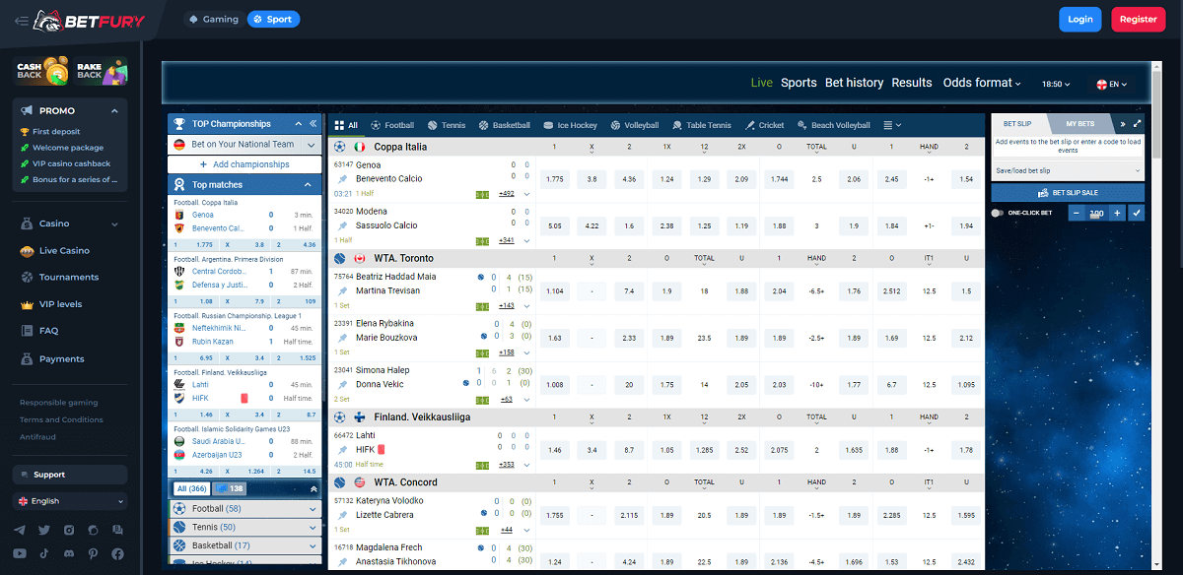Image resolution: width=1183 pixels, height=575 pixels.
Task: Pin the Lahti vs HIFK match
Action: coord(343,449)
